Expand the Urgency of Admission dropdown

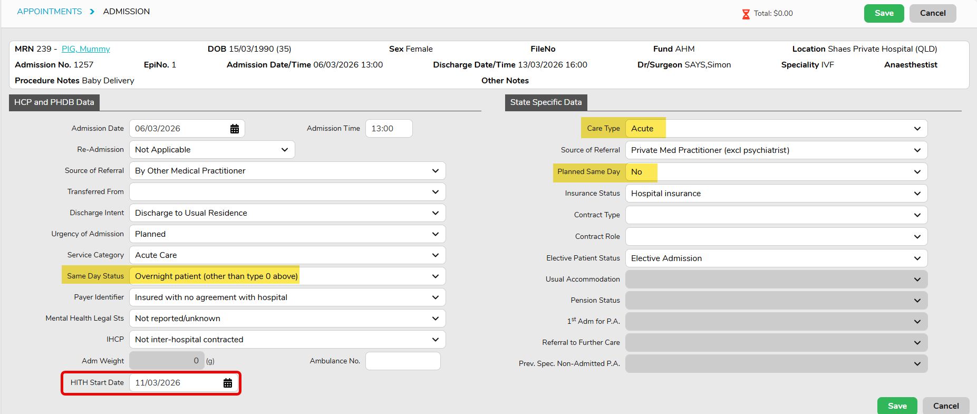pos(287,234)
